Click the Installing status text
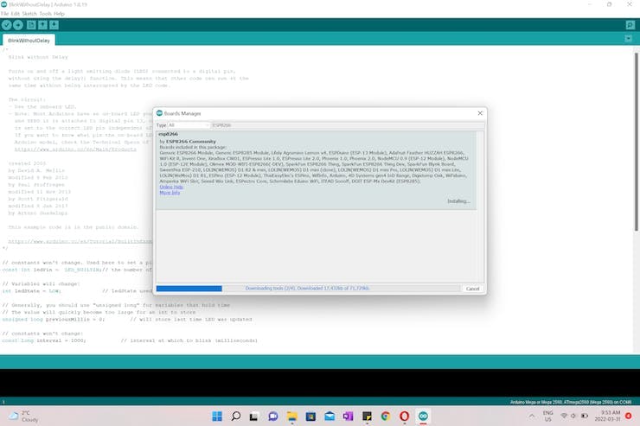 point(458,201)
